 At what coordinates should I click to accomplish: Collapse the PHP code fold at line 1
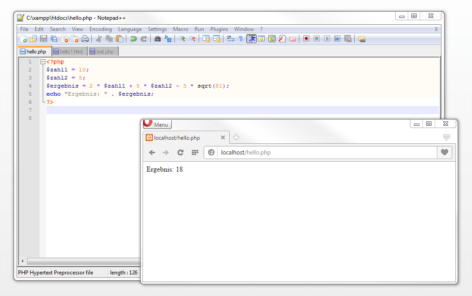click(43, 62)
